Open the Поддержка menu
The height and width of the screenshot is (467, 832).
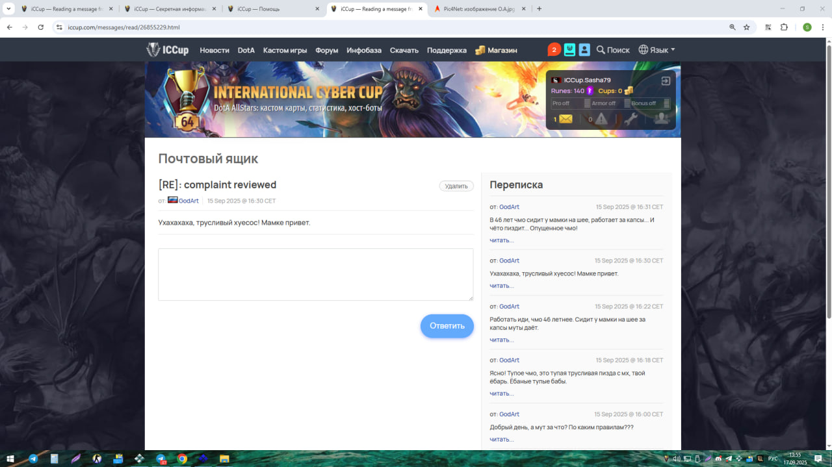[x=447, y=50]
